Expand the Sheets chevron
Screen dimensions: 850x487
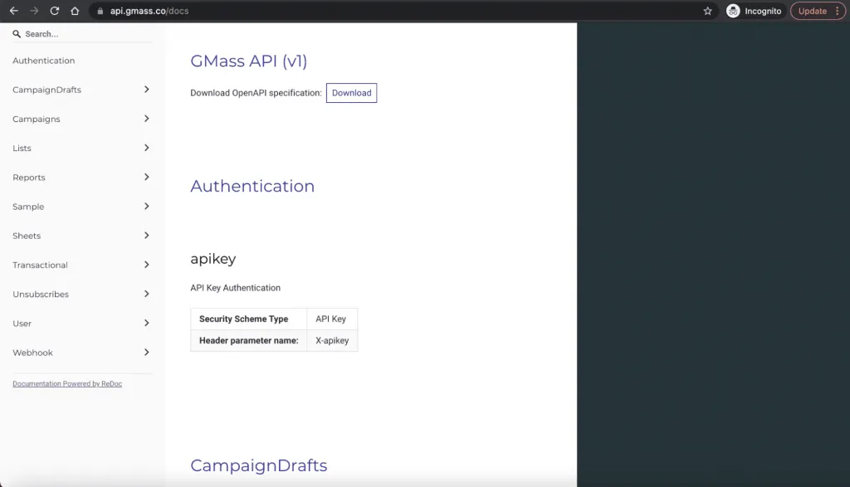click(146, 236)
